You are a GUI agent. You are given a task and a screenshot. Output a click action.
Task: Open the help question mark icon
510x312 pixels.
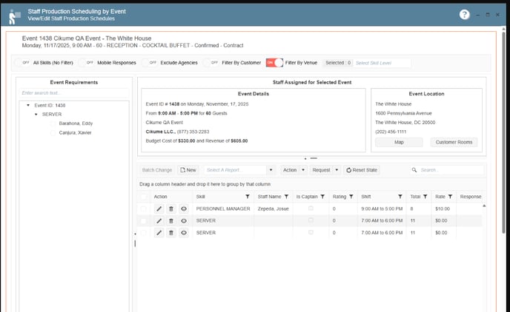[x=465, y=14]
